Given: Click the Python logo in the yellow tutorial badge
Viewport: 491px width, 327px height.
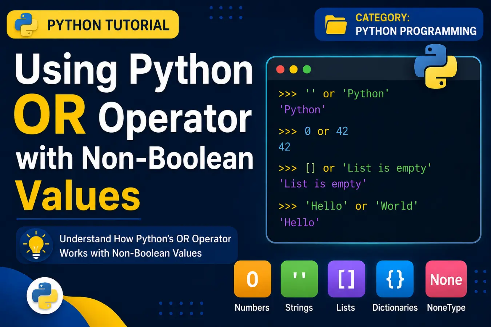Looking at the screenshot, I should (x=26, y=25).
